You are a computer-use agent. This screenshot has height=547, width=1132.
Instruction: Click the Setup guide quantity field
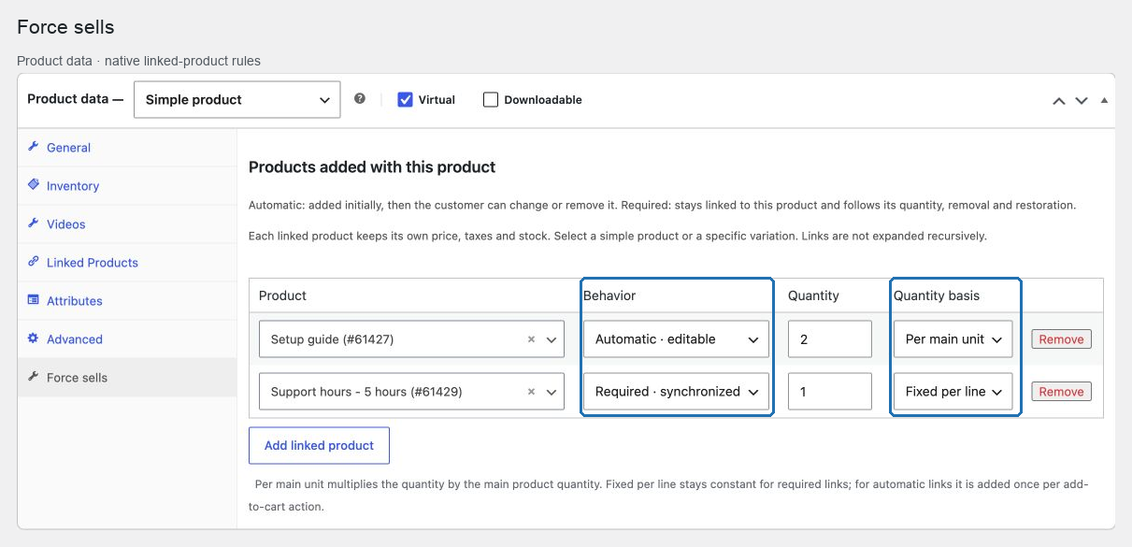(x=830, y=339)
